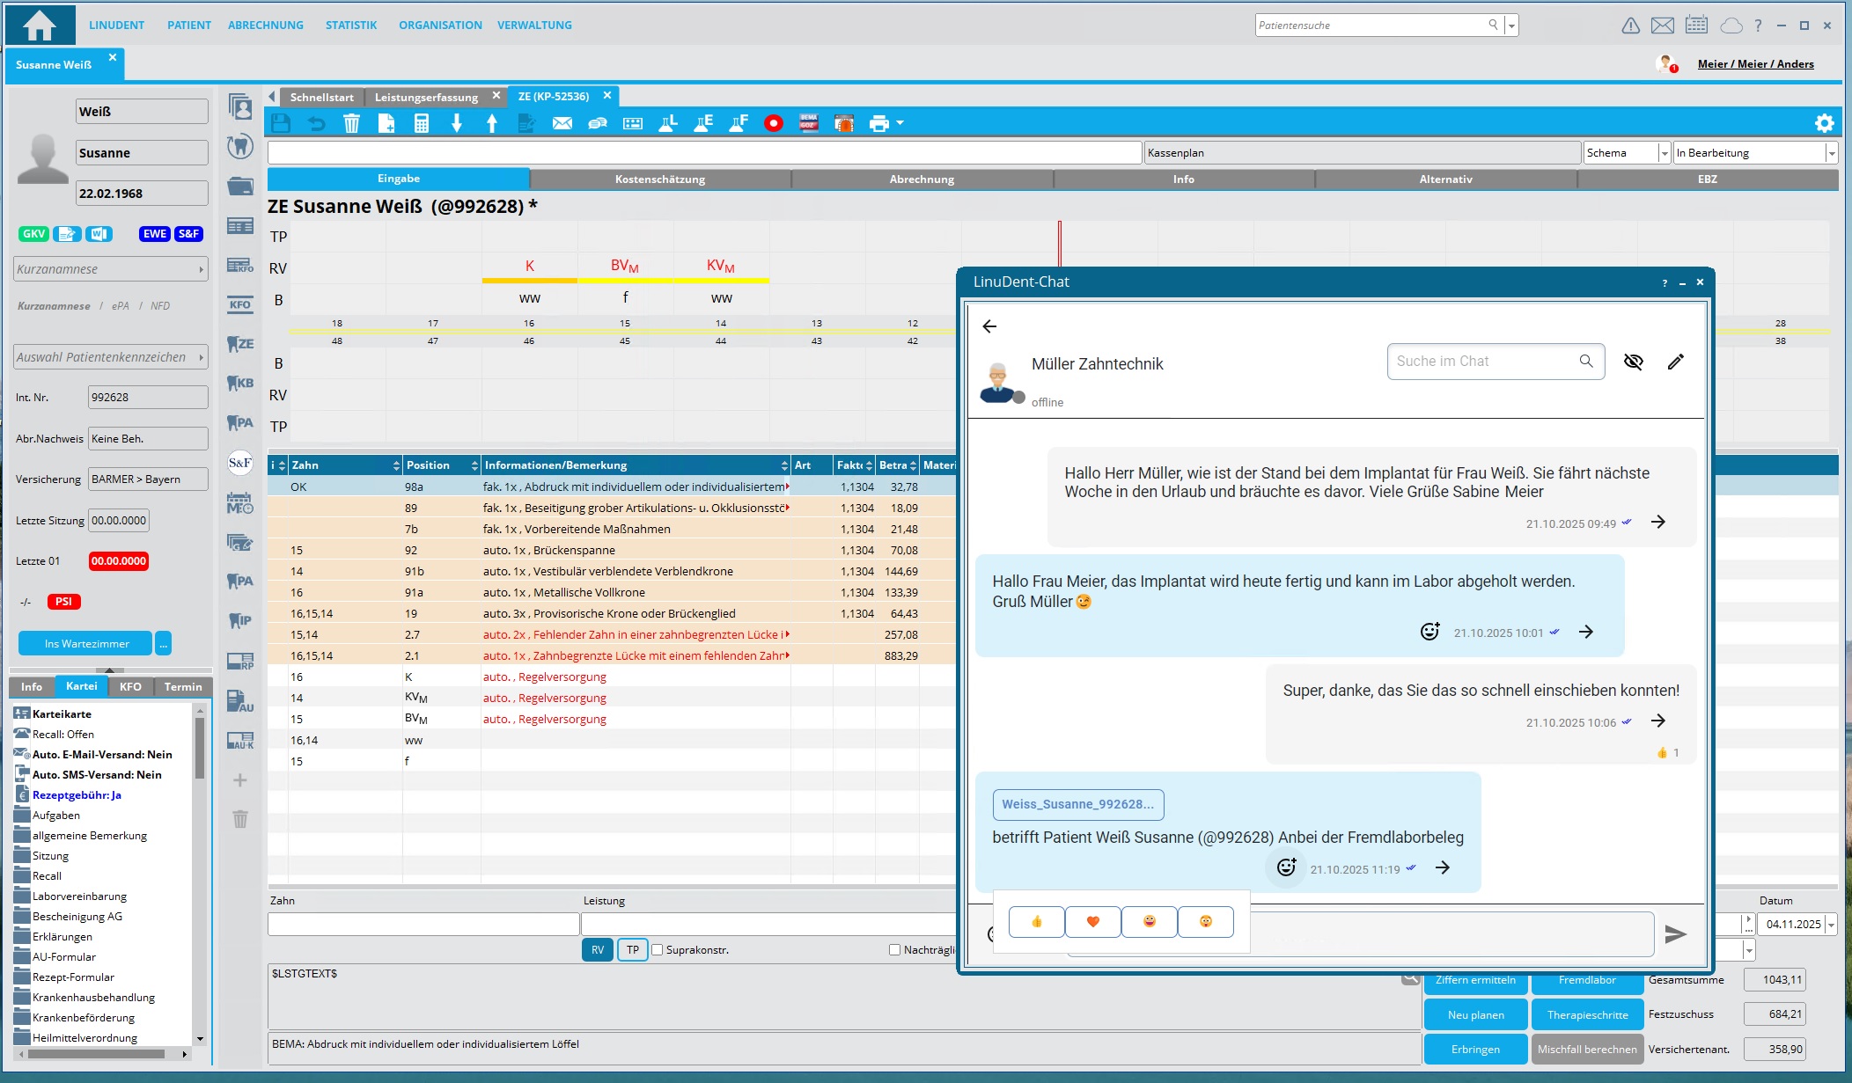This screenshot has height=1083, width=1852.
Task: Pick the thumbs-up emoji reaction
Action: point(1036,921)
